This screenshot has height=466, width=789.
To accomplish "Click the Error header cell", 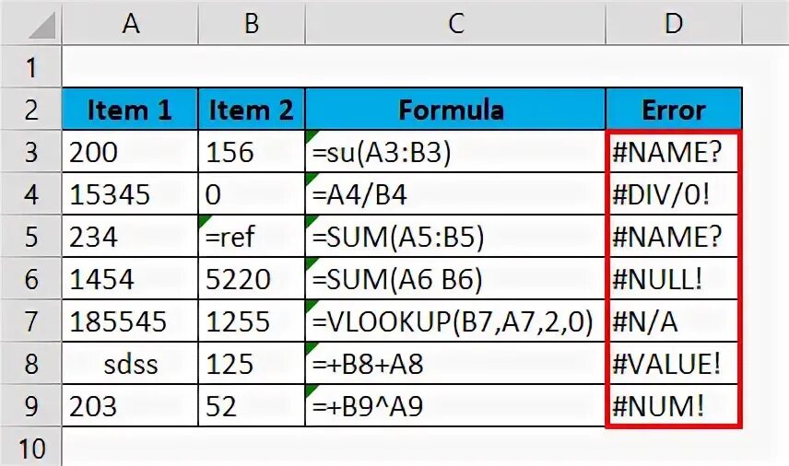I will click(x=674, y=110).
